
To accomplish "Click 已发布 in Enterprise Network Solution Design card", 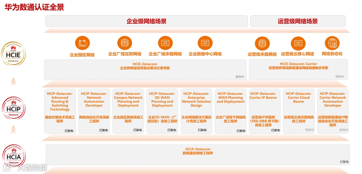I will coord(202,130).
